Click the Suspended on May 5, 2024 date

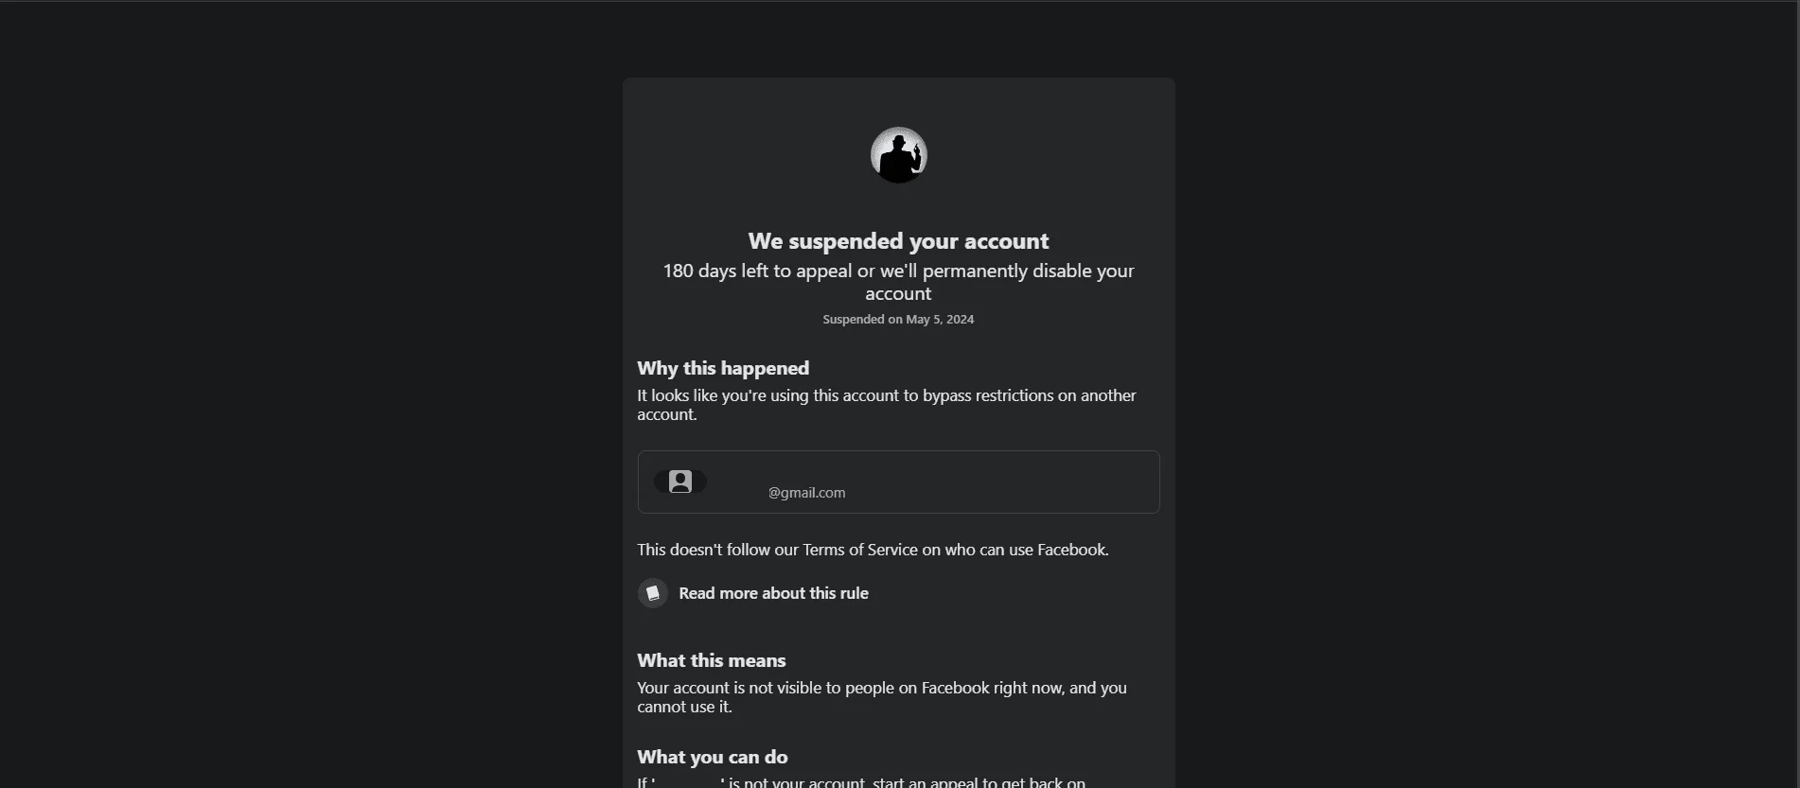tap(898, 320)
